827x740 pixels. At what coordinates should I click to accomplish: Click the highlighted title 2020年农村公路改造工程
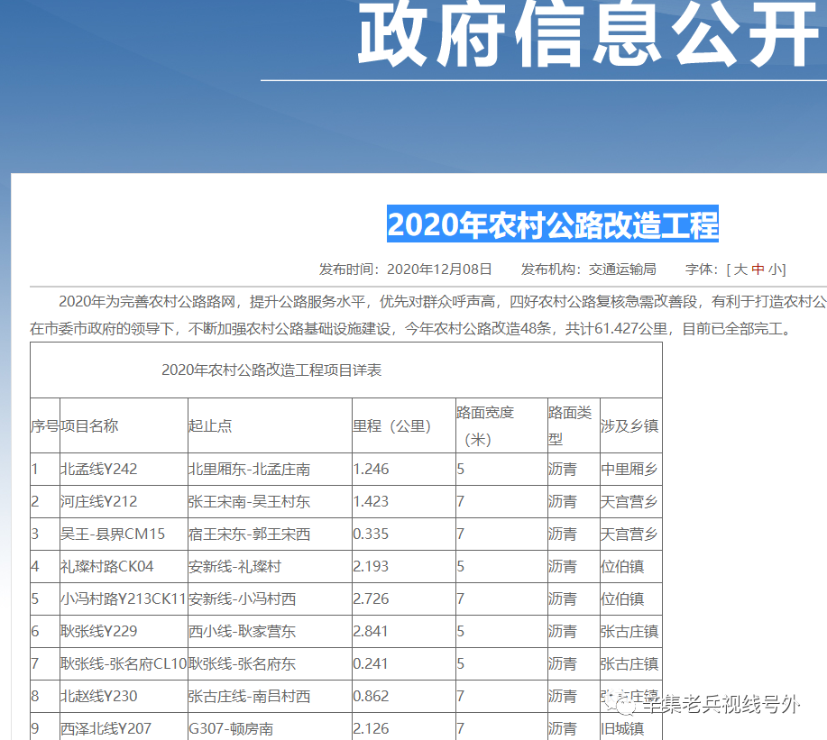click(x=553, y=224)
